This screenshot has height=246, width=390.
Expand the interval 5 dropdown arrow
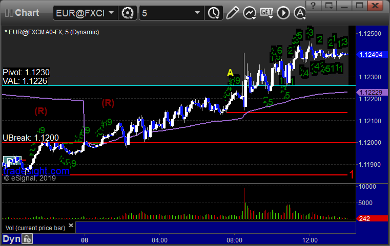[x=197, y=12]
